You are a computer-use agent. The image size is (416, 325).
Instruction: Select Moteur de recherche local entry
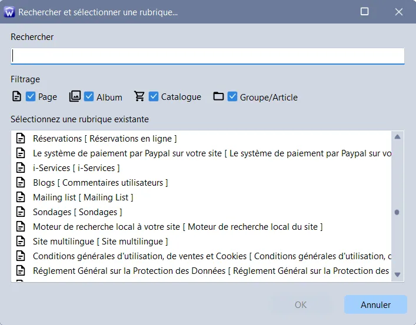pos(177,226)
